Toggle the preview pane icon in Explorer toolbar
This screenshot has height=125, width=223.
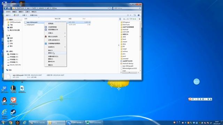(x=134, y=15)
